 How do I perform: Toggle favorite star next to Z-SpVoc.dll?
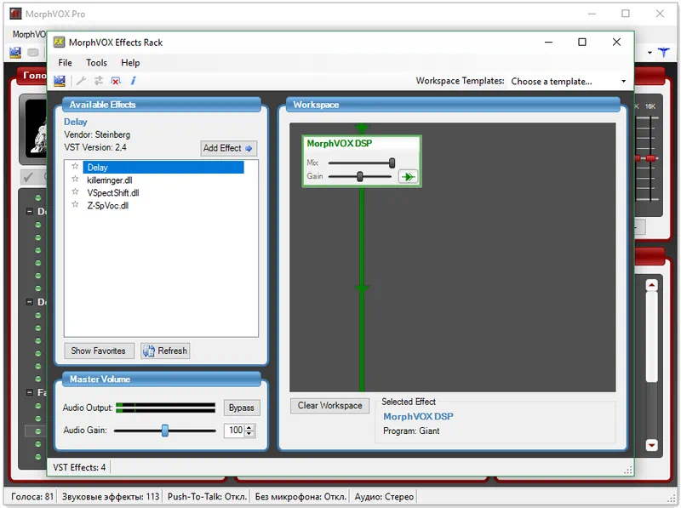pyautogui.click(x=75, y=204)
